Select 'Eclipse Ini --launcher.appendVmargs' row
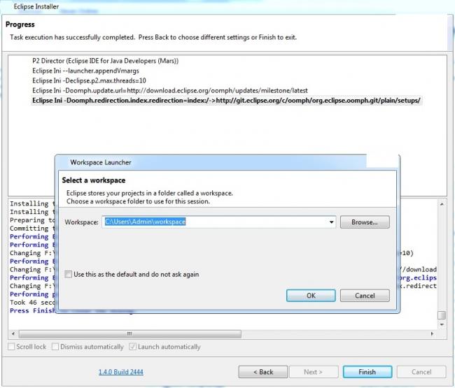Image resolution: width=455 pixels, height=388 pixels. 85,71
